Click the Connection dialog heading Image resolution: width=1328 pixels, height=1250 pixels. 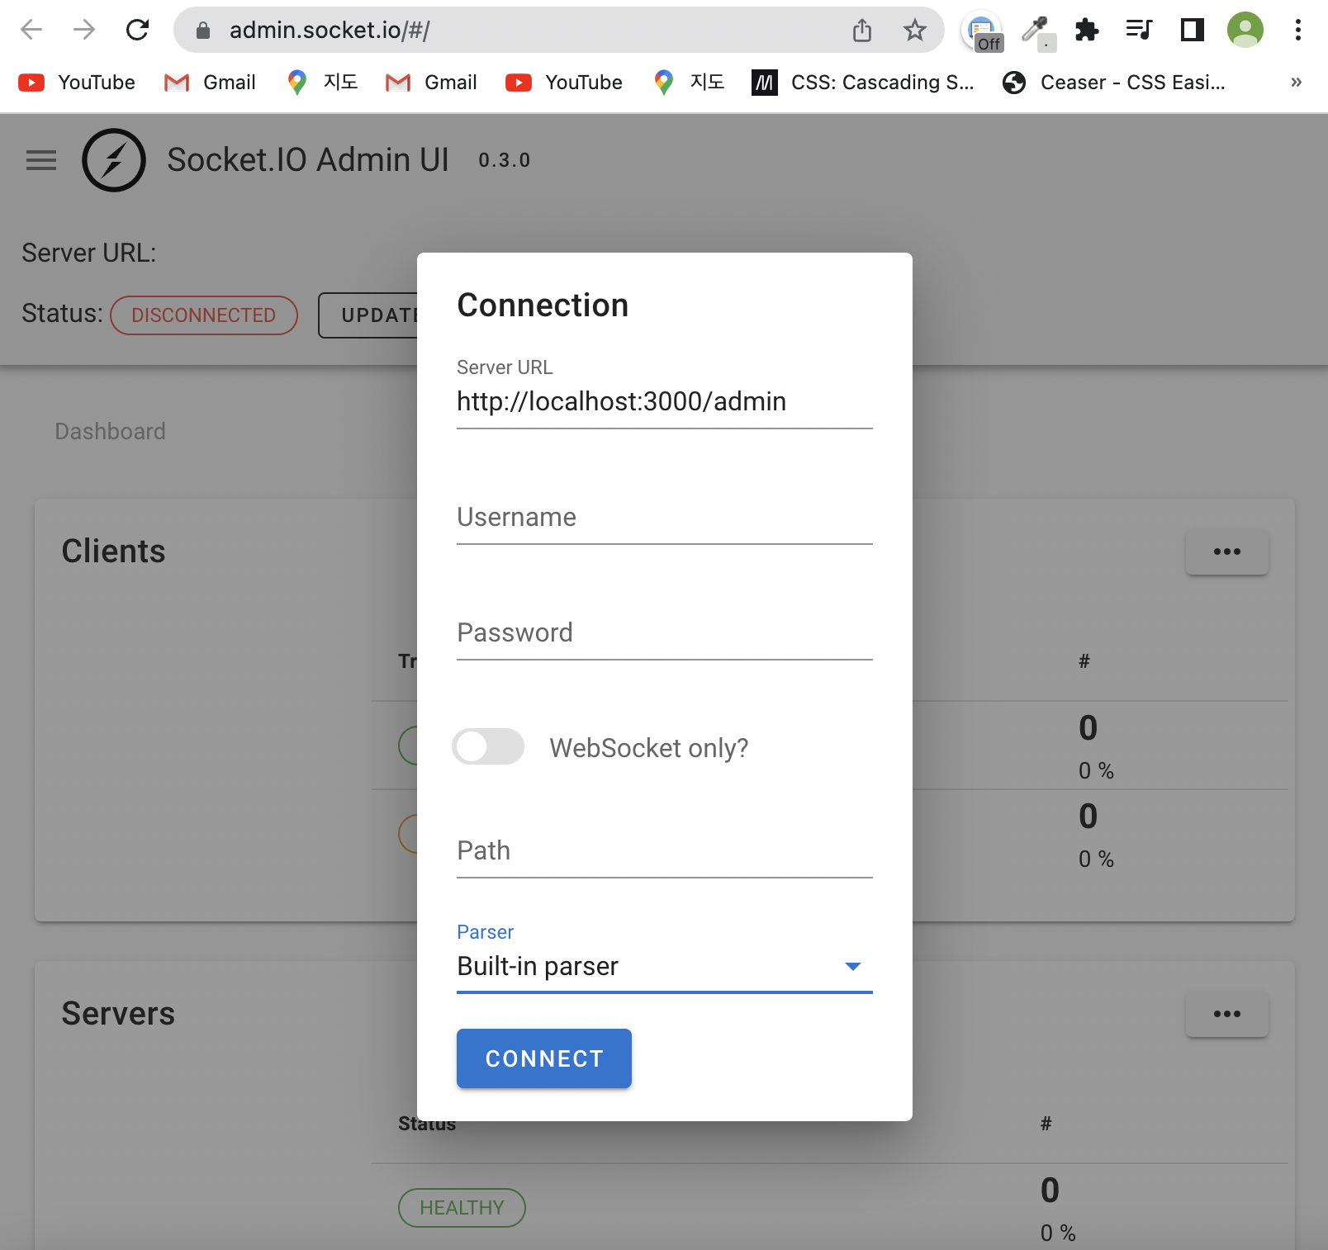pos(543,305)
